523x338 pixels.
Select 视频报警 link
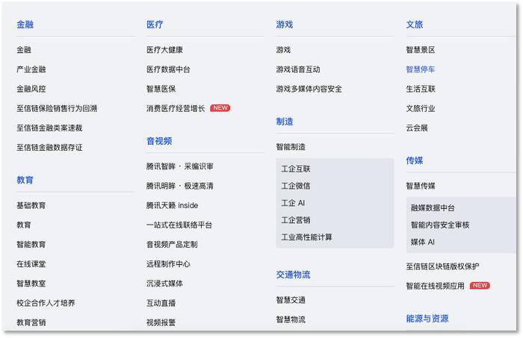coord(161,322)
